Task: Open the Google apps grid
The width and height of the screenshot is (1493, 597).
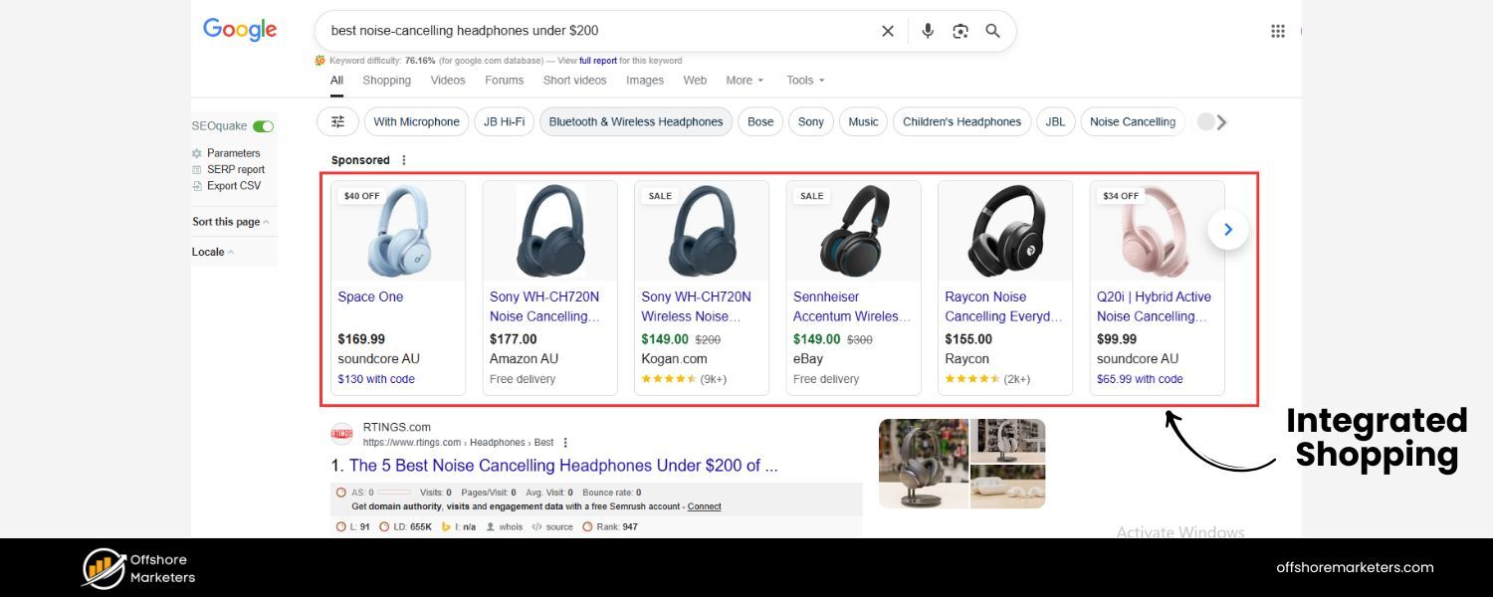Action: (x=1278, y=31)
